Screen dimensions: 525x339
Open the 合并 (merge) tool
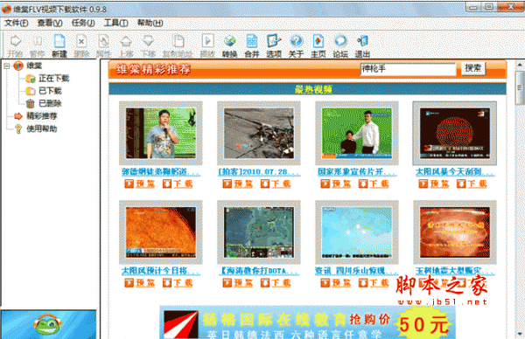coord(252,45)
